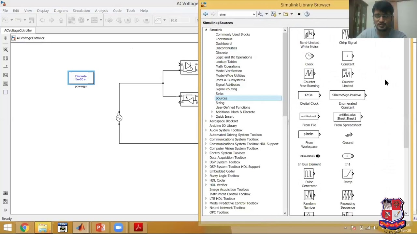Switch to the ACVoltageCotroller tab
The height and width of the screenshot is (234, 417).
(18, 30)
